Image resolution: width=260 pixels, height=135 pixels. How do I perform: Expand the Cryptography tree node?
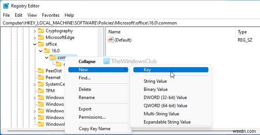pyautogui.click(x=35, y=31)
